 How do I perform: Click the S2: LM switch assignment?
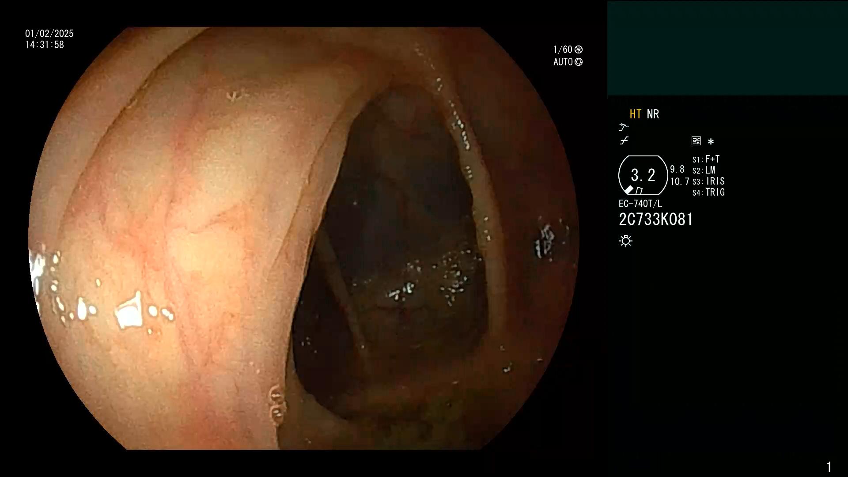coord(704,170)
